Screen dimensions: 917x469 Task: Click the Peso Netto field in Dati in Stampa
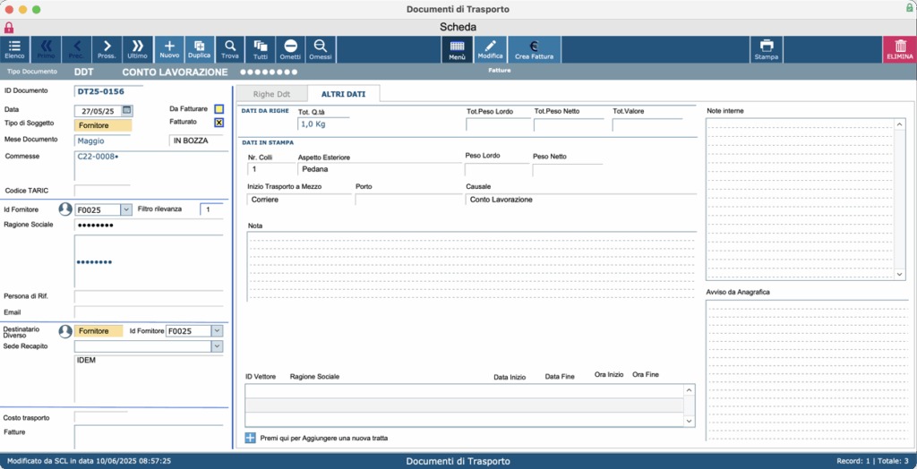567,169
